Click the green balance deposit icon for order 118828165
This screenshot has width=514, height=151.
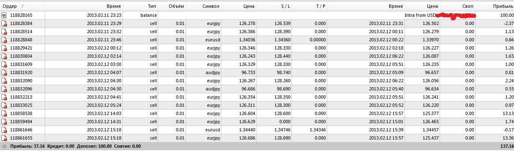coord(4,15)
